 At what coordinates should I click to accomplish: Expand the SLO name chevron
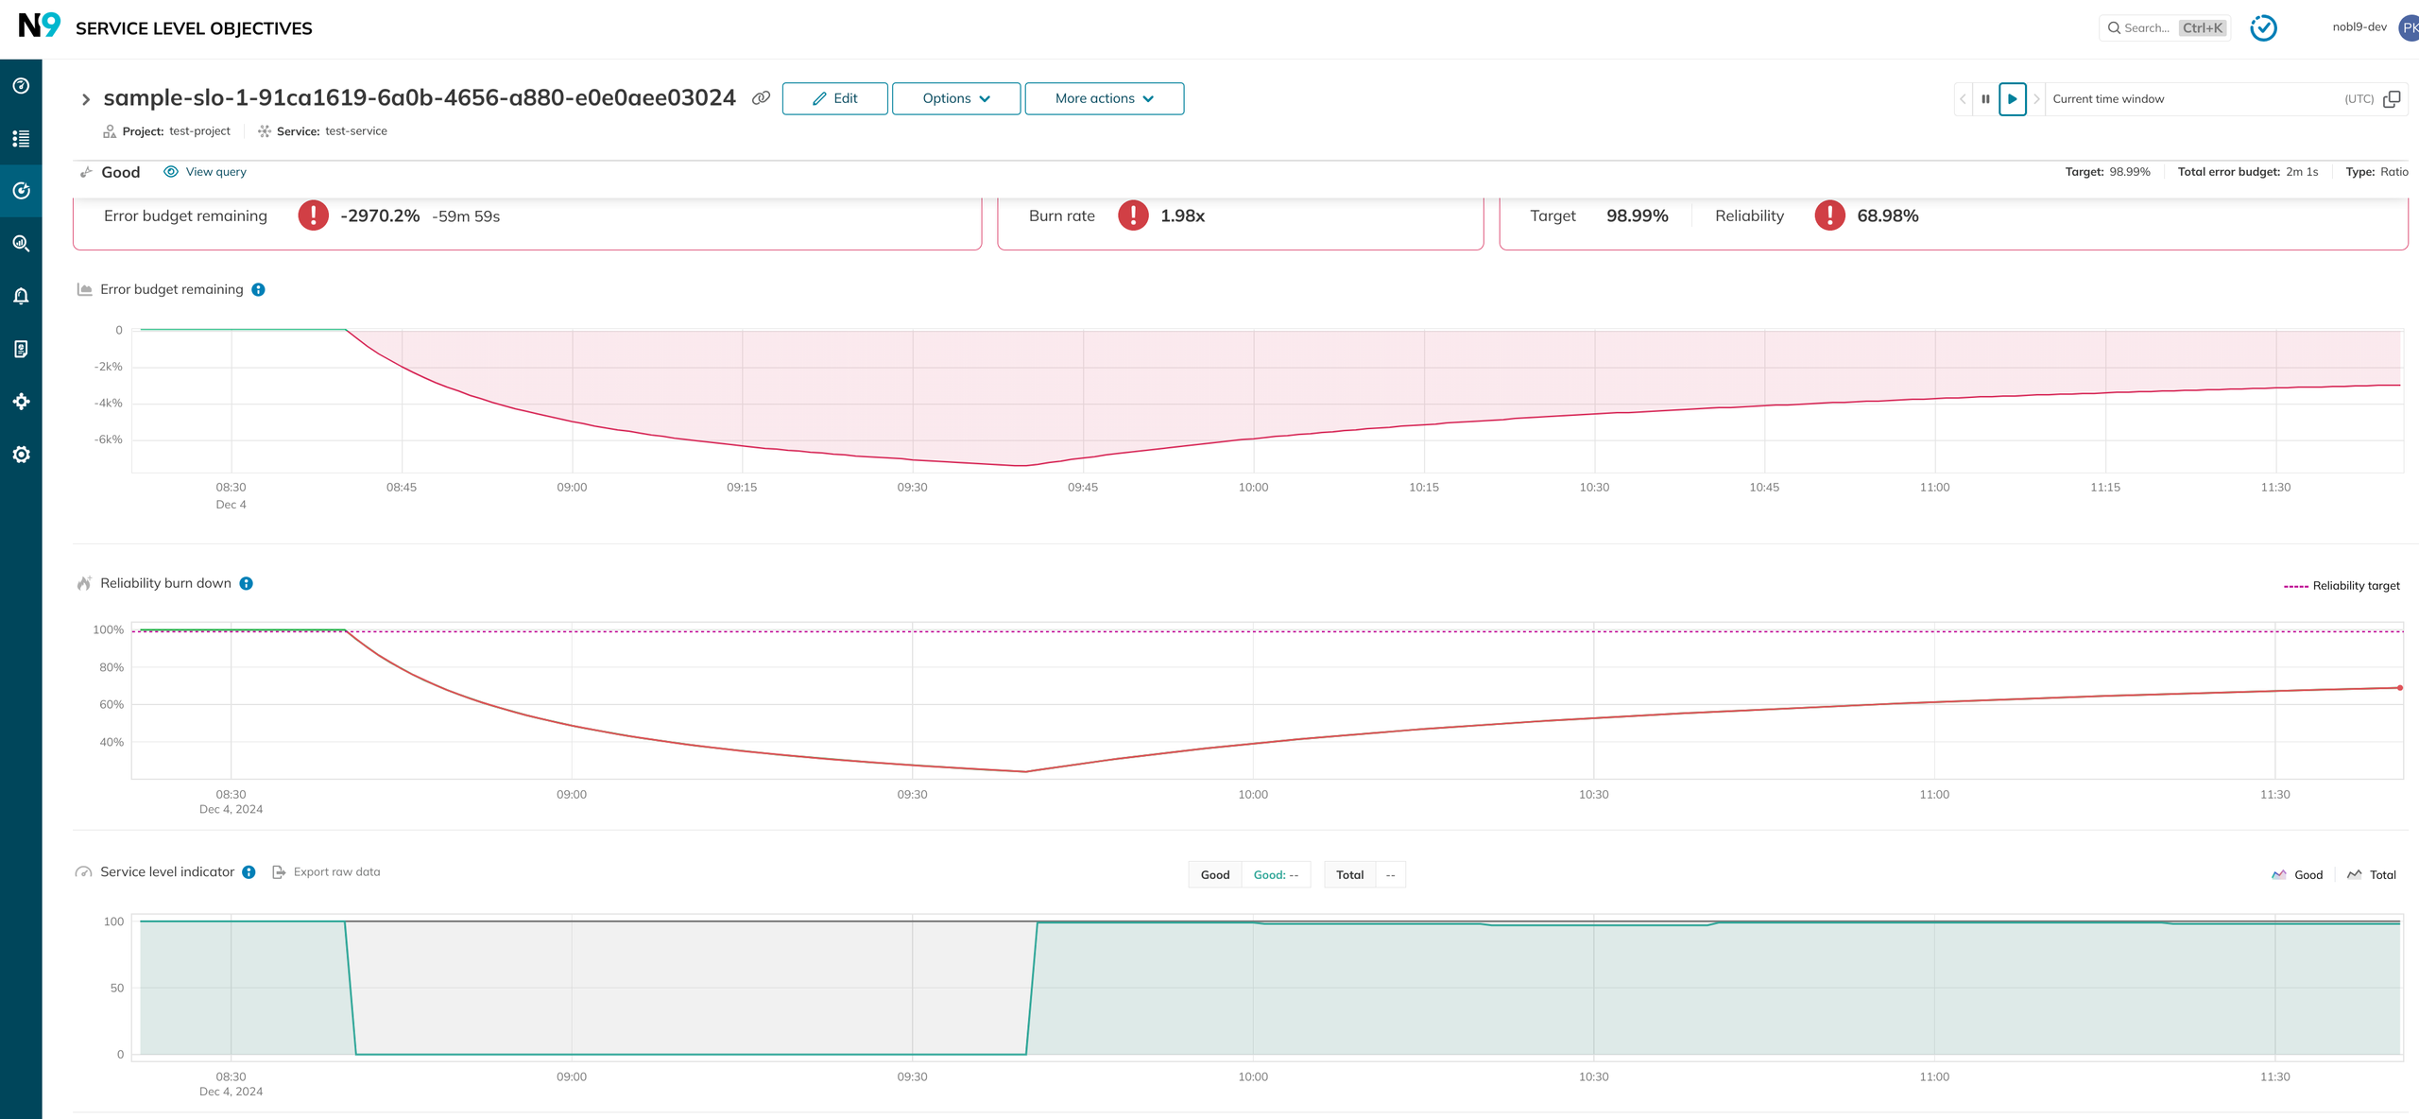click(x=85, y=99)
